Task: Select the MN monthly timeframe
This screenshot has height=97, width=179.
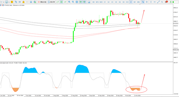Action: pos(138,2)
